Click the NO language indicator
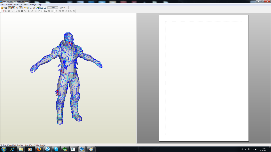The height and width of the screenshot is (152, 271). click(x=242, y=149)
